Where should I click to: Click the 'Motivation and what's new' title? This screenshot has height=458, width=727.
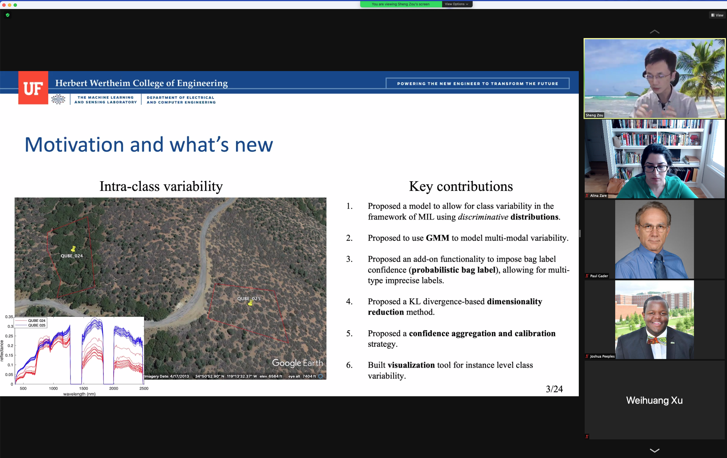coord(149,145)
